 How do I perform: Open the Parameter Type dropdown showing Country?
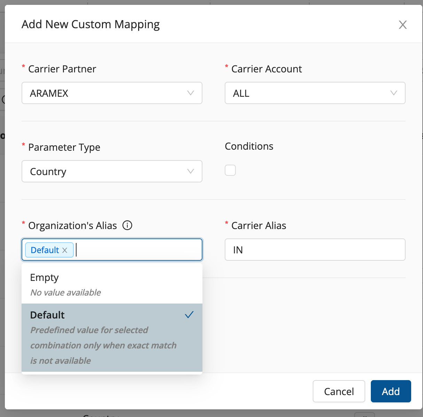(104, 172)
